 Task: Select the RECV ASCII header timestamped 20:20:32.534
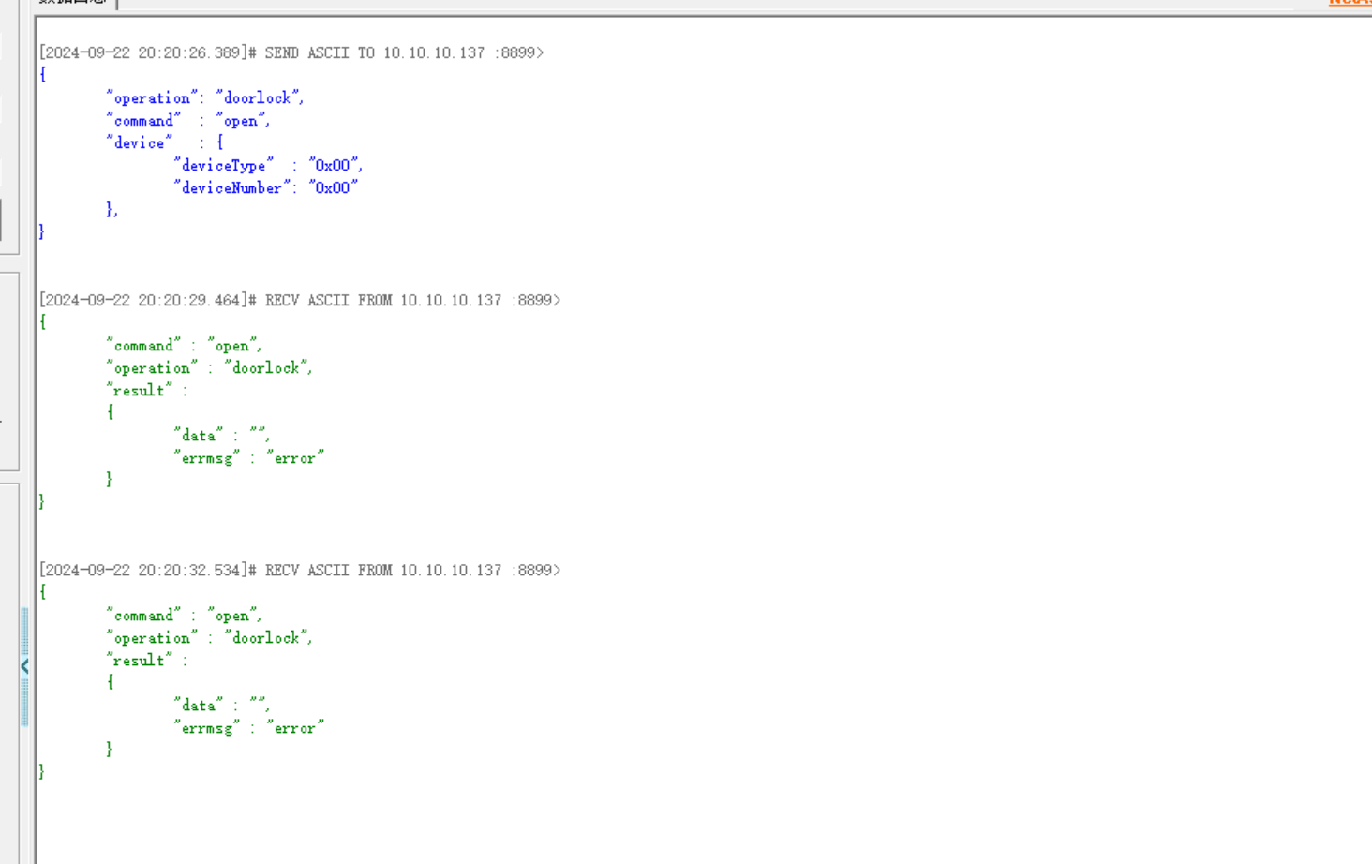click(x=300, y=571)
